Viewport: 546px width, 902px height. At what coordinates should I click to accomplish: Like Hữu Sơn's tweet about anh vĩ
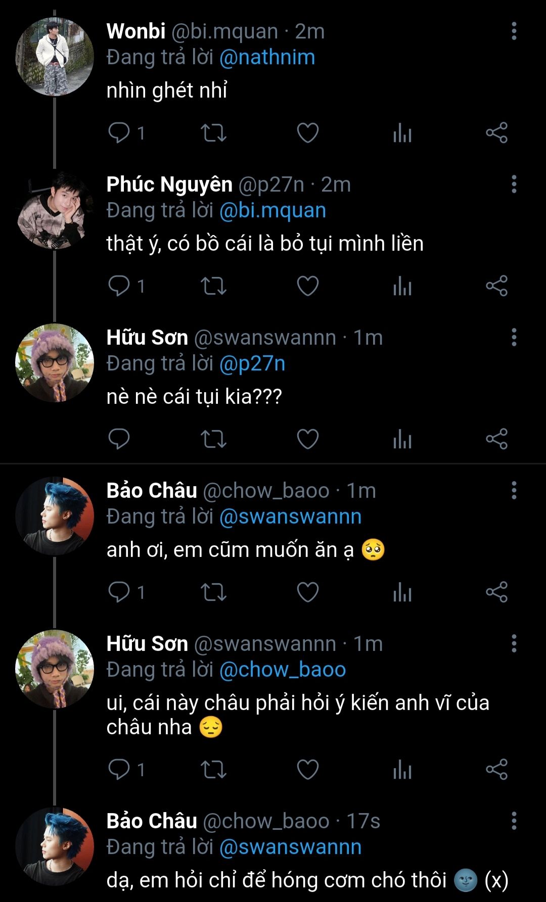point(307,770)
